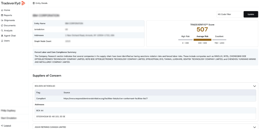Click the Documents icon in sidebar
The image size is (259, 129).
2,26
